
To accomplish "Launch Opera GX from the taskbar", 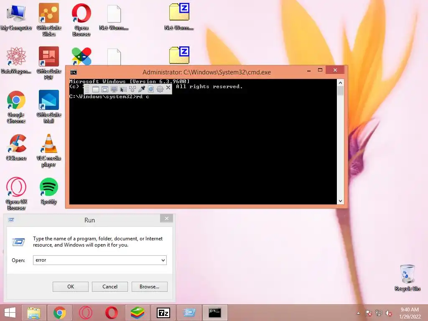I will pyautogui.click(x=85, y=313).
